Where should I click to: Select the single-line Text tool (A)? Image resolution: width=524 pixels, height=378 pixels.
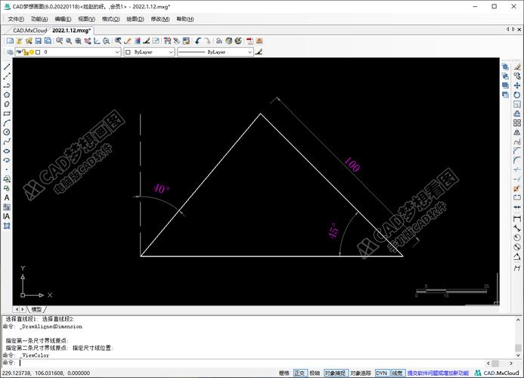tap(7, 197)
